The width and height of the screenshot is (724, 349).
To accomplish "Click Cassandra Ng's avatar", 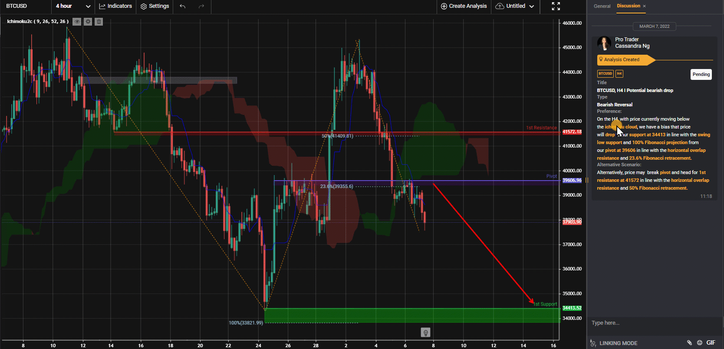I will pyautogui.click(x=604, y=43).
